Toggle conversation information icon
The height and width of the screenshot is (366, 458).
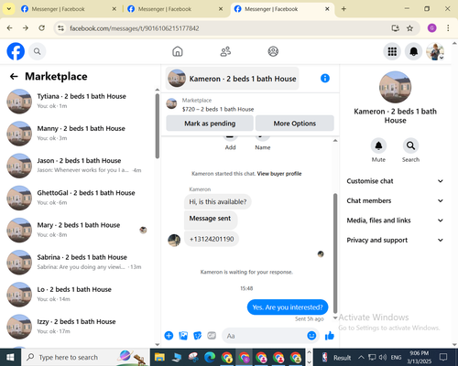[x=325, y=79]
